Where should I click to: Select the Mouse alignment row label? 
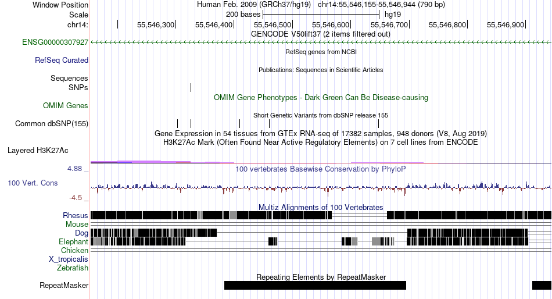(77, 225)
